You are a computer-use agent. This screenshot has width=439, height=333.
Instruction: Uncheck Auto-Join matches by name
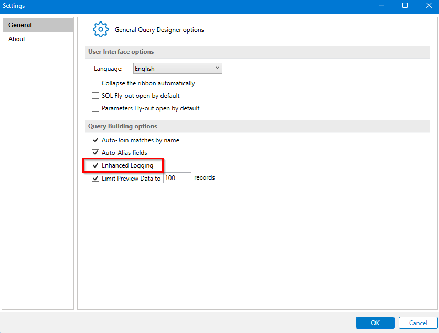pyautogui.click(x=95, y=140)
